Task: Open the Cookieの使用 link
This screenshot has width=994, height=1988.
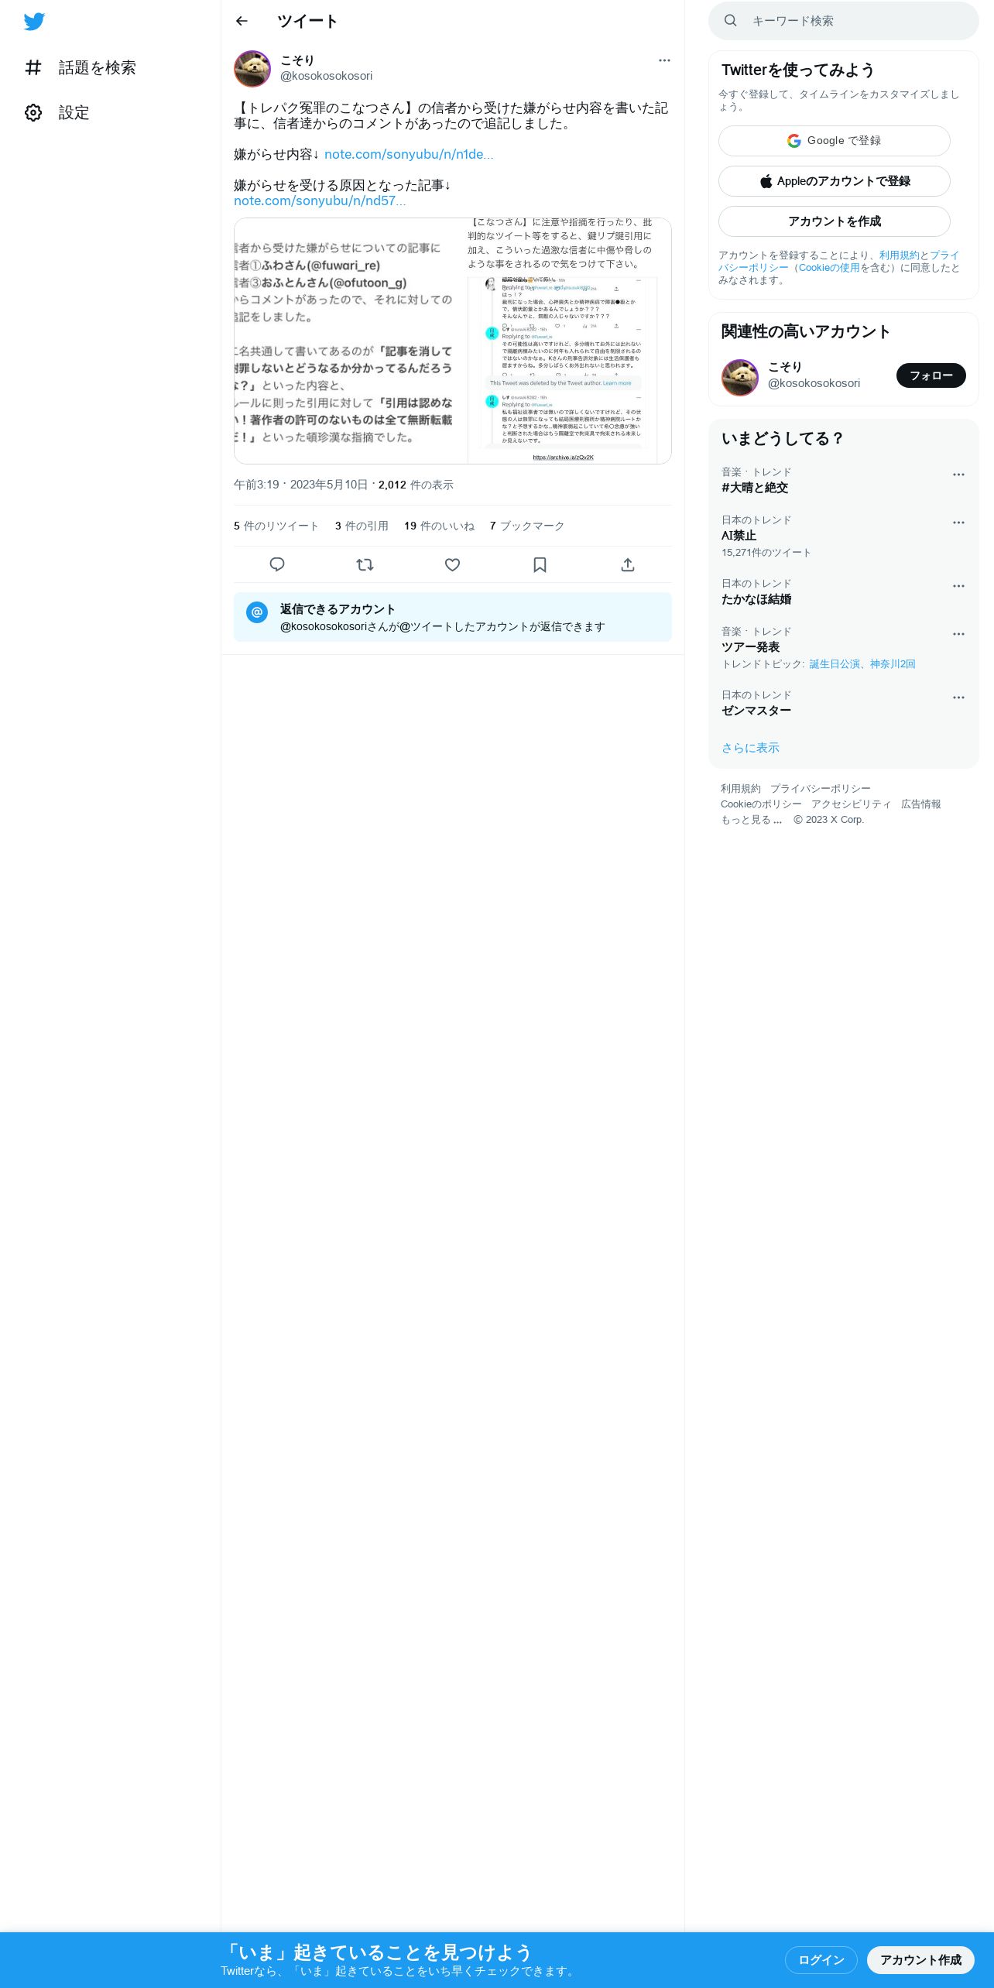Action: (829, 268)
